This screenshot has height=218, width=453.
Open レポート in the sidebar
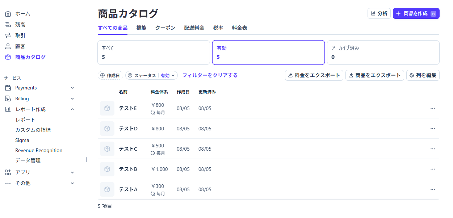pos(25,120)
